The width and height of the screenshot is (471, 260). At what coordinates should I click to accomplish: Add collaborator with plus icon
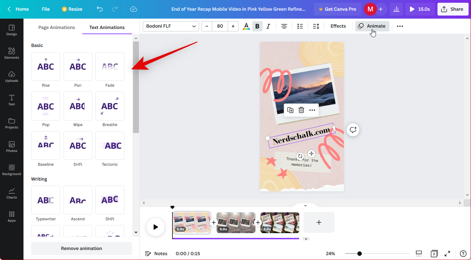[380, 9]
